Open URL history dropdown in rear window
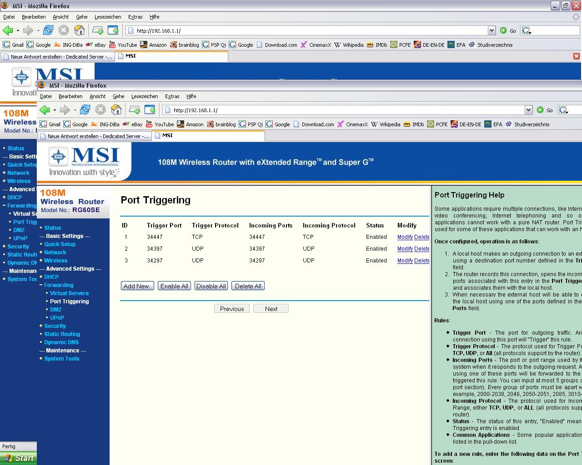 point(492,30)
